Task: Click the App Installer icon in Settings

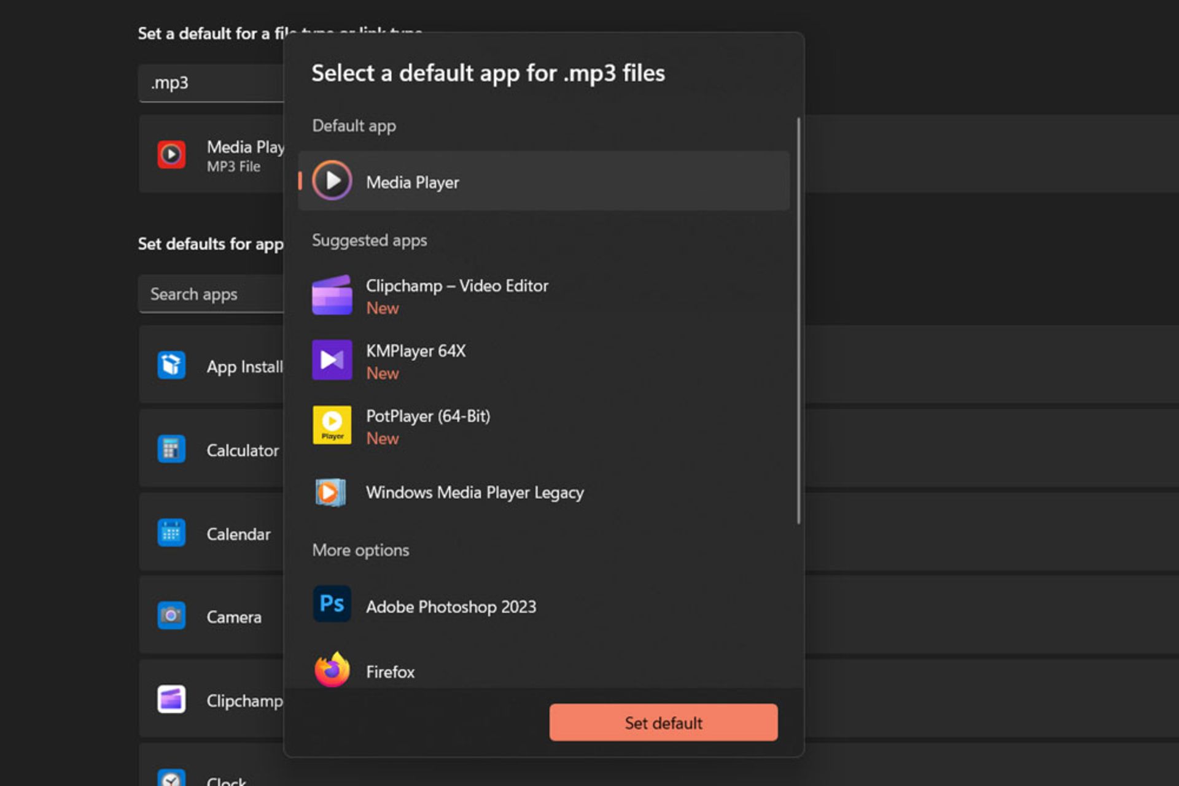Action: pos(171,365)
